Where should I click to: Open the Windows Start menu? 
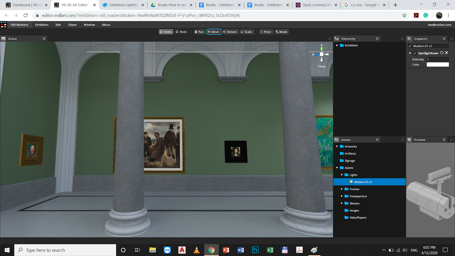click(x=7, y=250)
